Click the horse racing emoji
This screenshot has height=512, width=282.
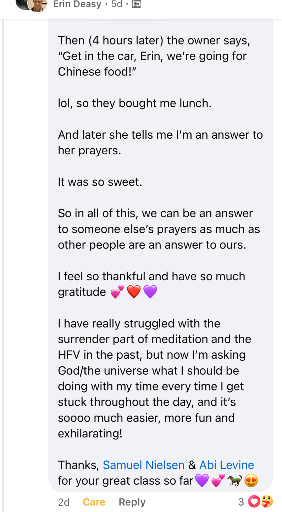[234, 481]
